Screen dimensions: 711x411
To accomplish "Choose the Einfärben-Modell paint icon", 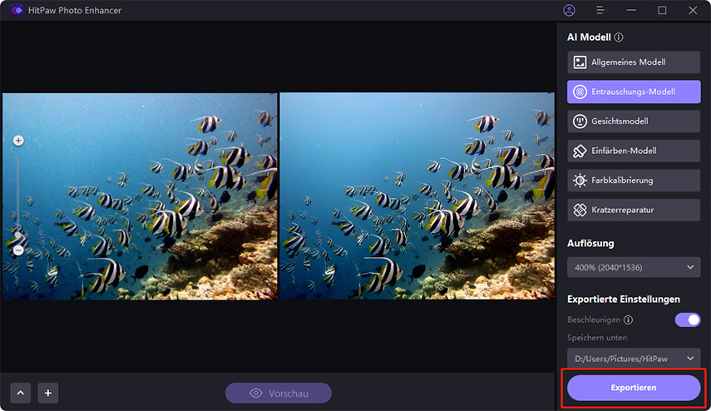I will coord(580,151).
